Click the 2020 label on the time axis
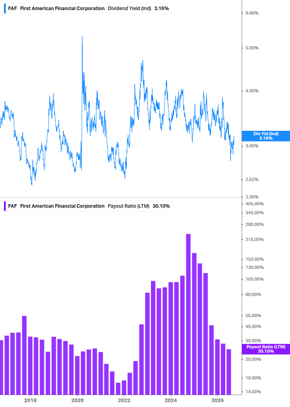This screenshot has height=407, width=290. click(x=77, y=401)
